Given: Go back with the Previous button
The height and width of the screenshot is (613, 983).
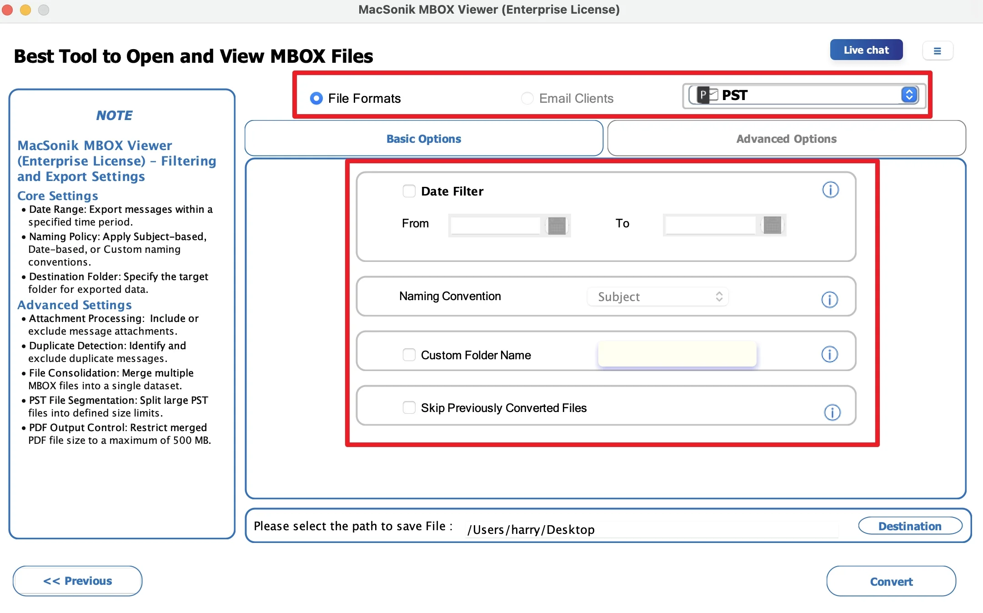Looking at the screenshot, I should [x=77, y=581].
